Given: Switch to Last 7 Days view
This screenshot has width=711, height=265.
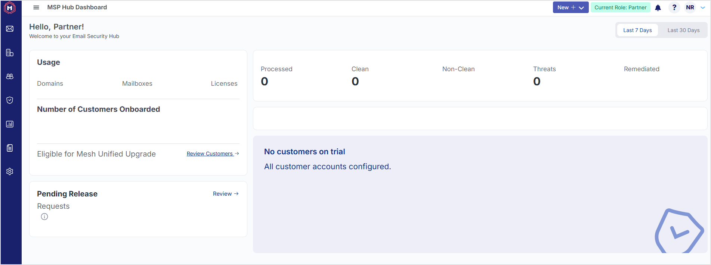Looking at the screenshot, I should (637, 30).
